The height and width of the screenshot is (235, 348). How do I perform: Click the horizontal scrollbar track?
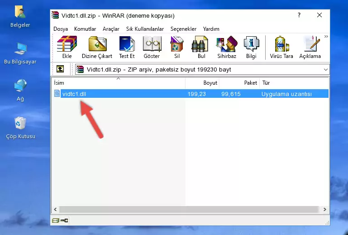pos(190,209)
